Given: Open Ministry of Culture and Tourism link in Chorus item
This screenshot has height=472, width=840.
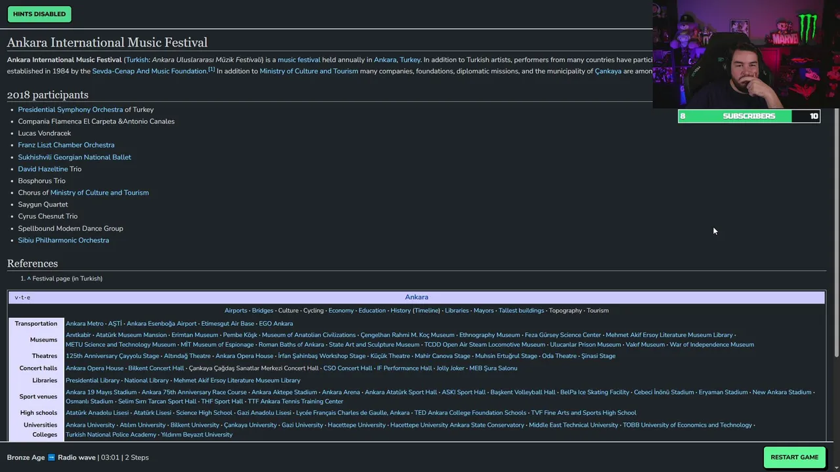Looking at the screenshot, I should pos(99,193).
